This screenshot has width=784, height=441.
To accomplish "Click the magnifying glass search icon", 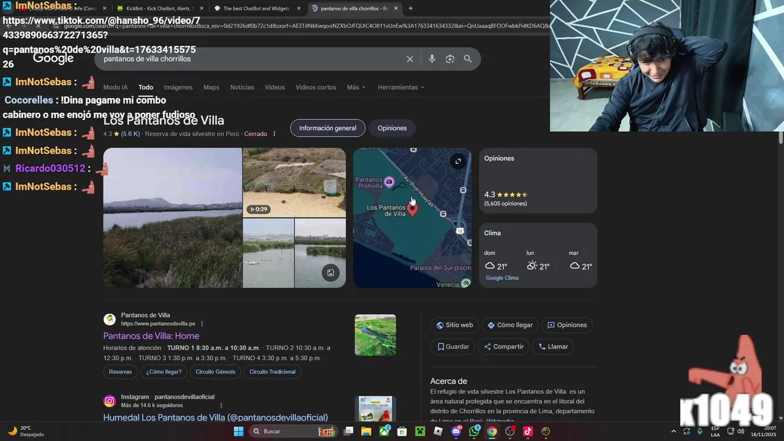I will coord(468,59).
